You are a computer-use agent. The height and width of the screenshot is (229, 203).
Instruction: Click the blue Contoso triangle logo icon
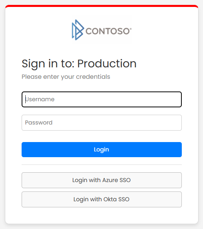click(x=78, y=30)
